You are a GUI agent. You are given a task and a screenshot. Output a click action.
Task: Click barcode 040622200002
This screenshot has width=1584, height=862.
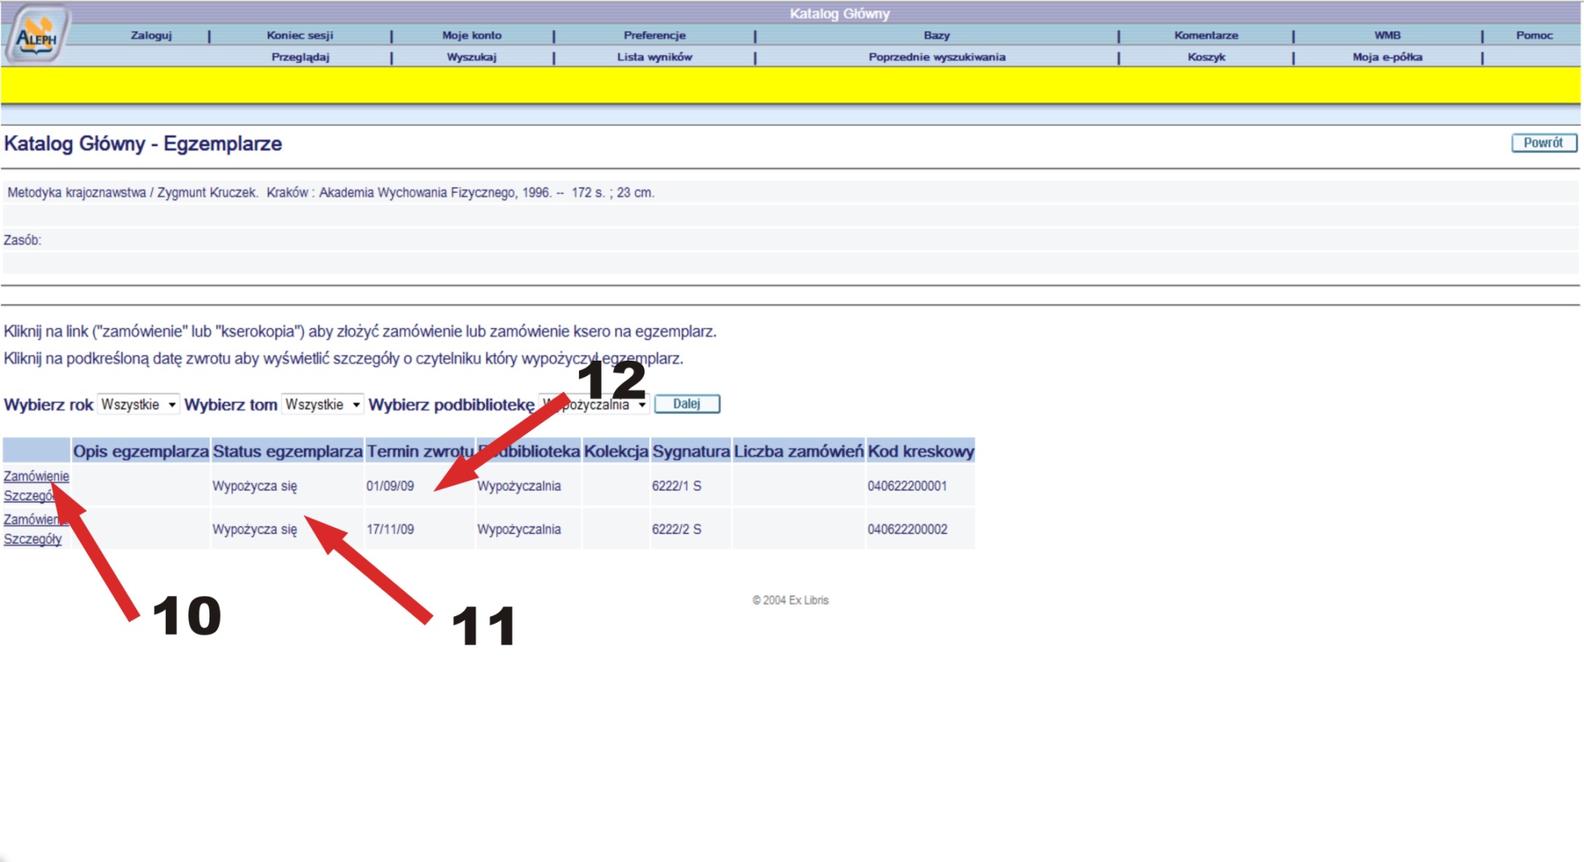click(x=906, y=529)
